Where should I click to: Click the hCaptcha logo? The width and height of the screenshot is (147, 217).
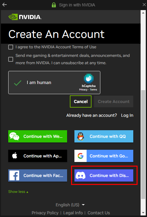pos(89,79)
